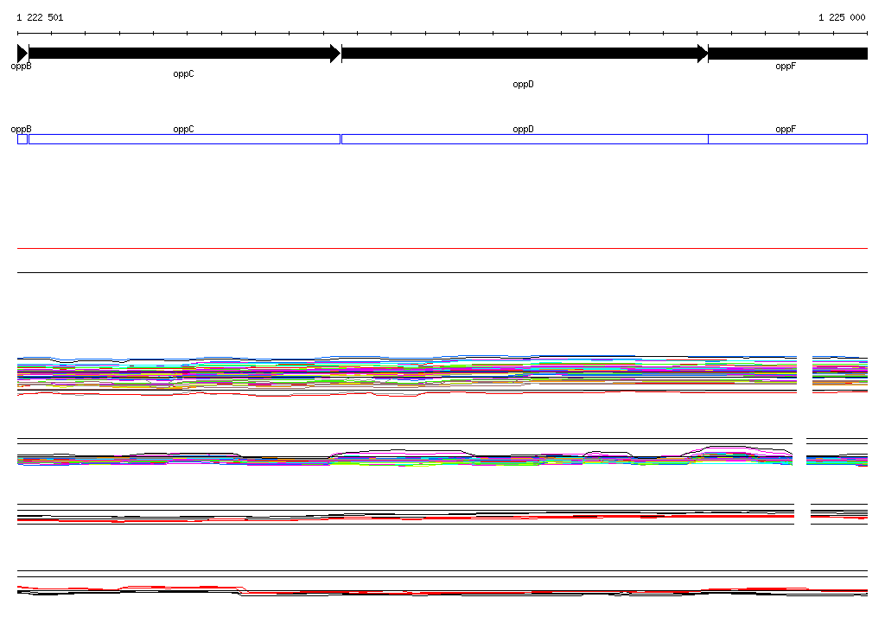
Task: Click the small oppB arrowhead at the start of the gene track
Action: point(22,54)
